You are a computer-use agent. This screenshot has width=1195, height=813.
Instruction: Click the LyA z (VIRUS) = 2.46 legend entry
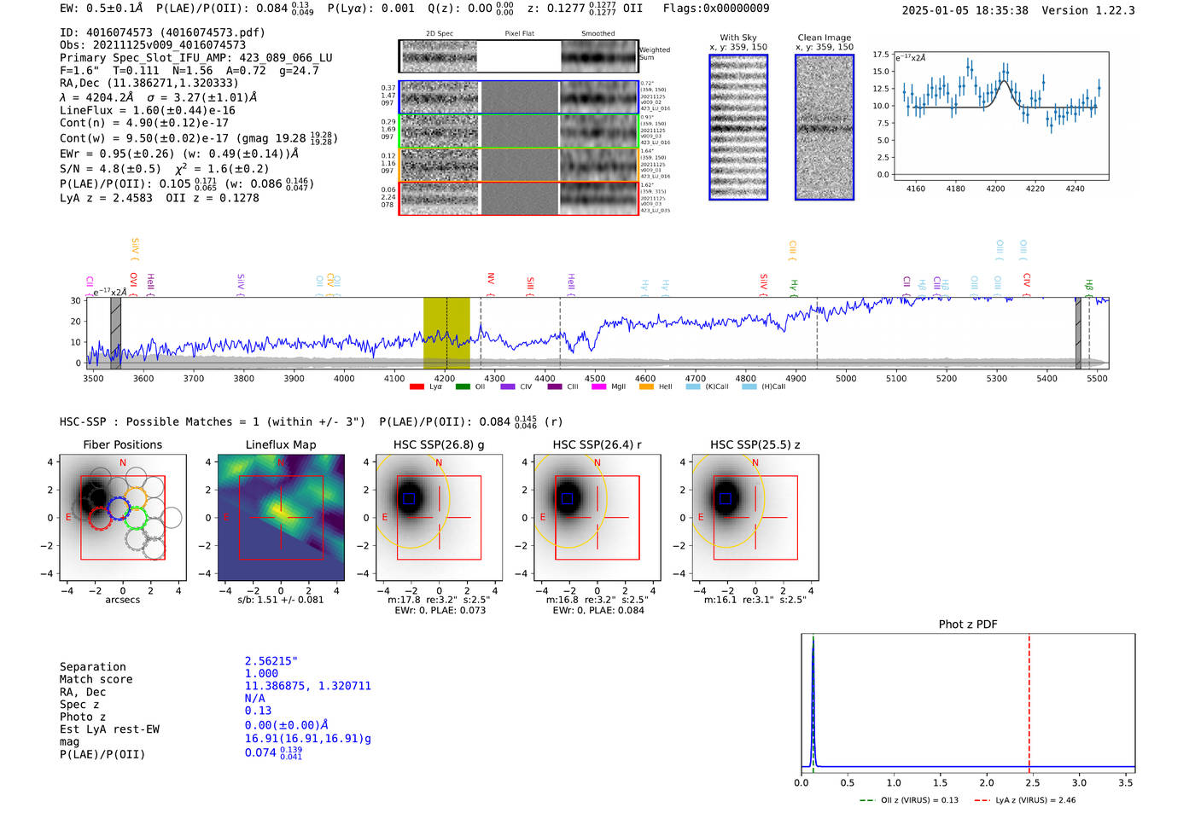(x=1025, y=800)
